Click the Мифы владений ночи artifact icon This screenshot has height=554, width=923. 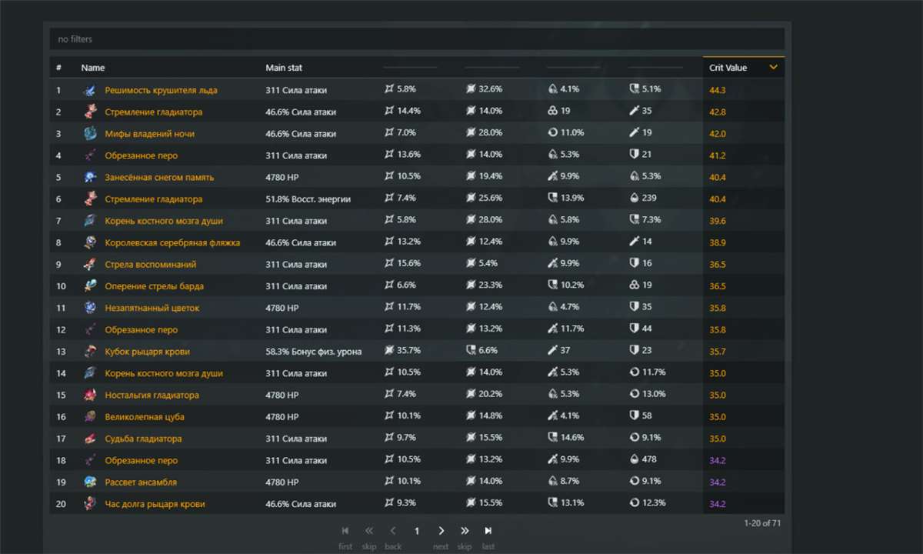point(90,134)
